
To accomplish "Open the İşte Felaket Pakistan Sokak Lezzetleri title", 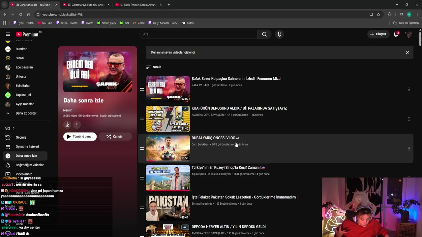I will click(x=245, y=197).
